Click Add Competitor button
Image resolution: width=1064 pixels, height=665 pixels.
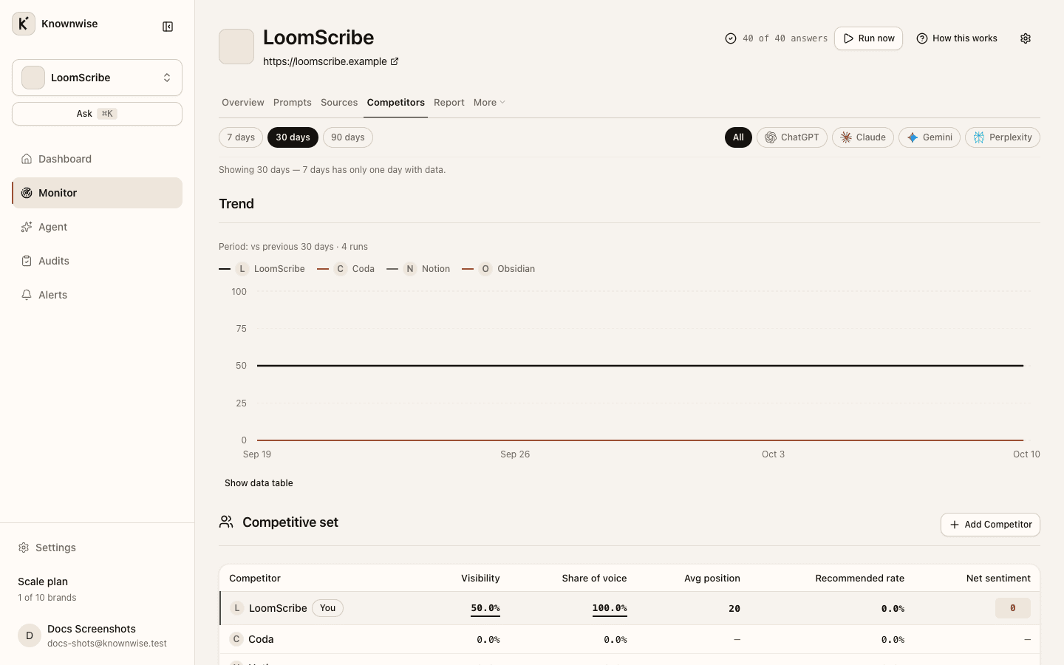tap(990, 525)
